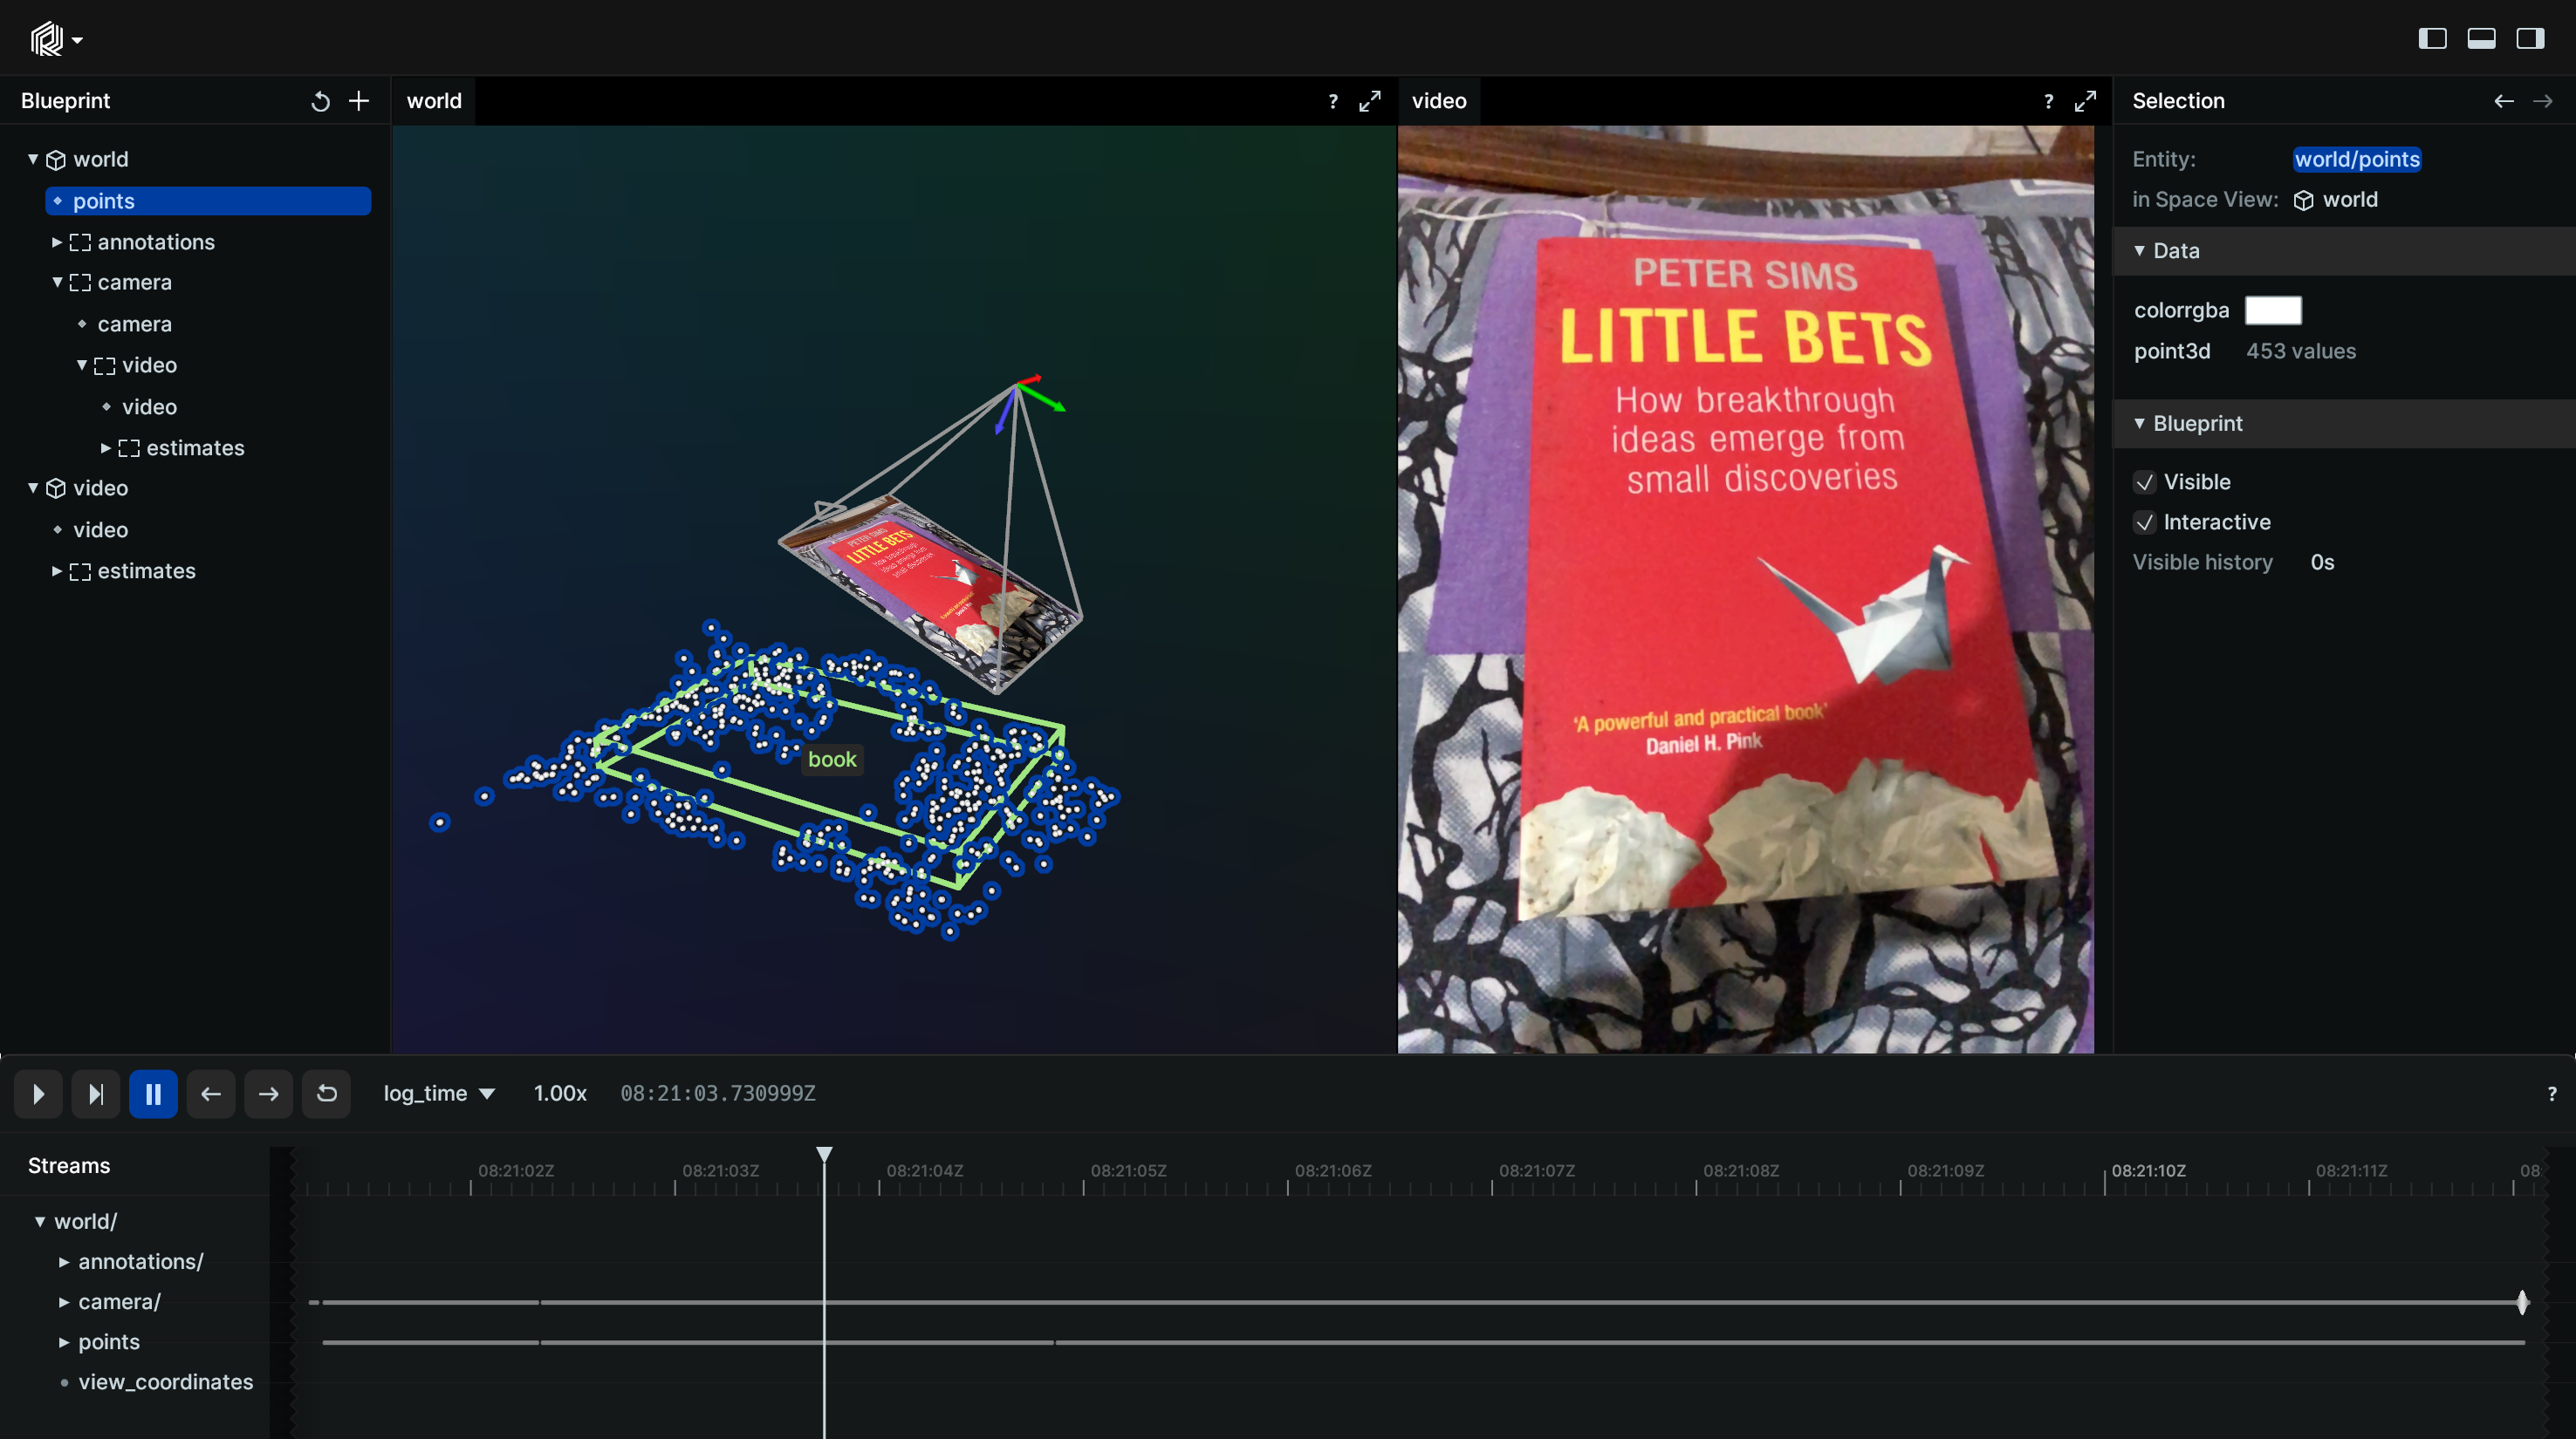Collapse the video space view tree
Viewport: 2576px width, 1439px height.
[33, 488]
